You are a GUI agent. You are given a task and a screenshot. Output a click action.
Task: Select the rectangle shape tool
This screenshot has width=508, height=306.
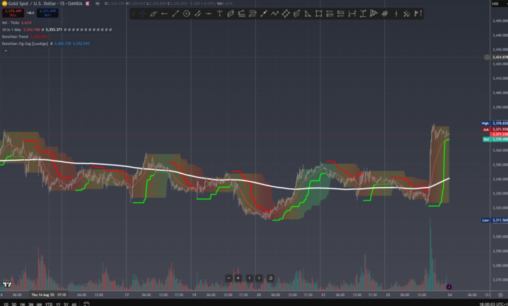[319, 13]
